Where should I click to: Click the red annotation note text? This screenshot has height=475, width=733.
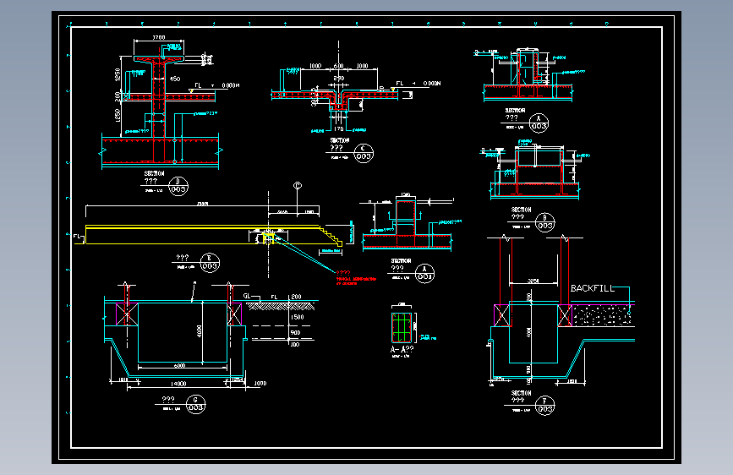coord(355,278)
